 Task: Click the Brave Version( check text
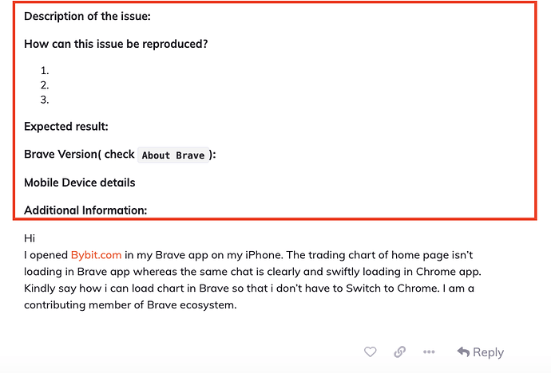[79, 155]
